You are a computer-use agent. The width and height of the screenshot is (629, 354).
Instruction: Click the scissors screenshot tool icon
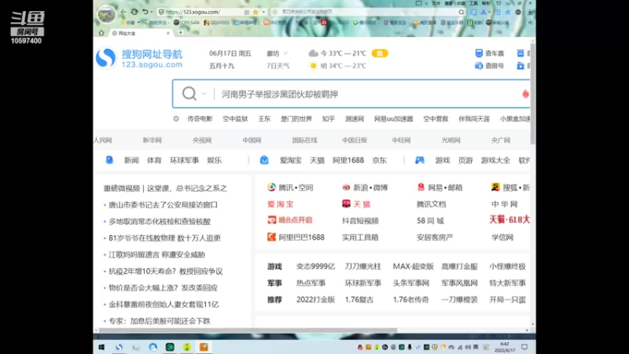(x=484, y=12)
